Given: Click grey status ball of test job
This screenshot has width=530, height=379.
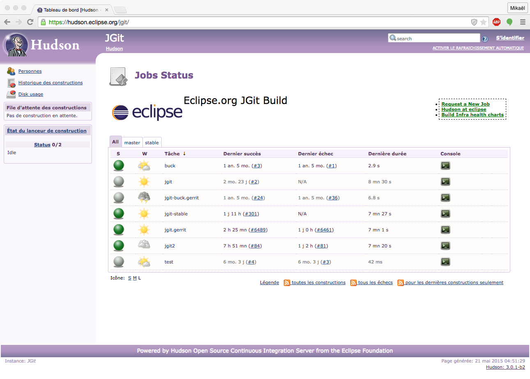Looking at the screenshot, I should (x=119, y=262).
